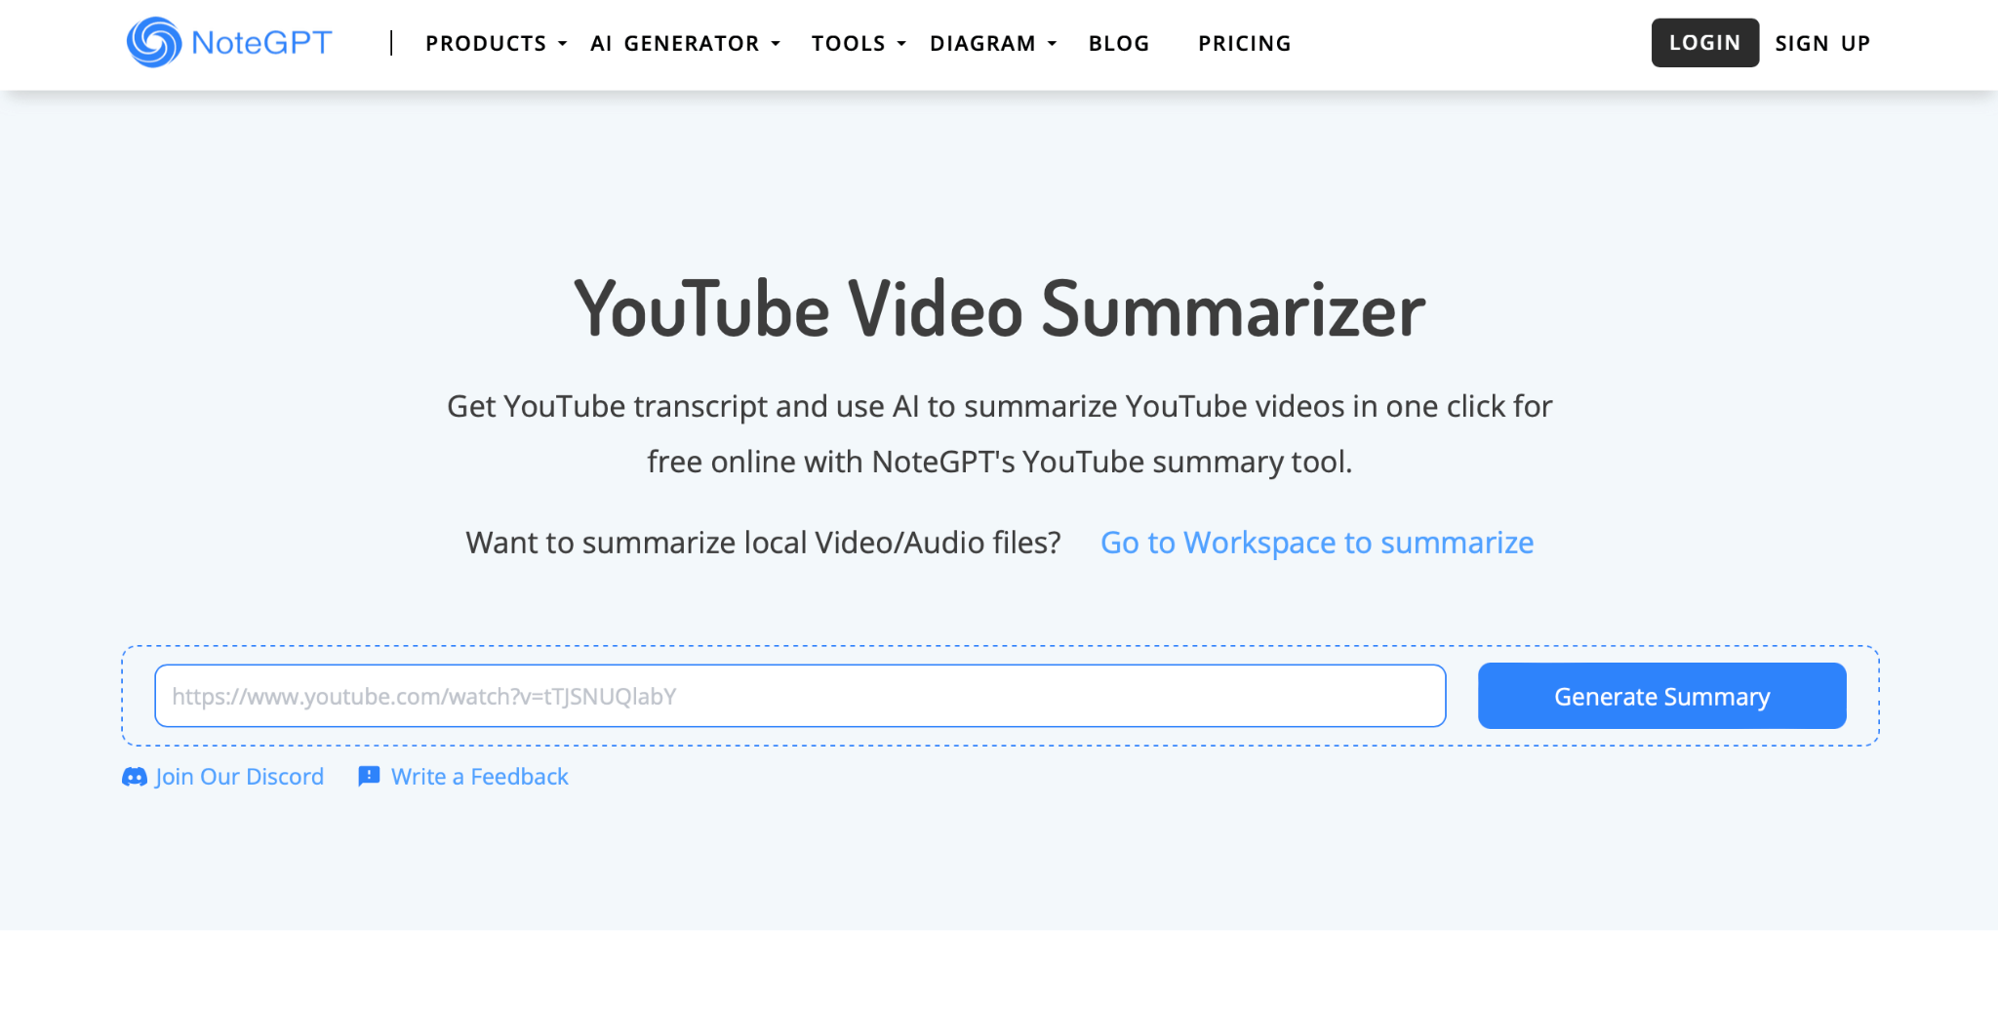Open the Pricing page
1998x1010 pixels.
coord(1245,43)
